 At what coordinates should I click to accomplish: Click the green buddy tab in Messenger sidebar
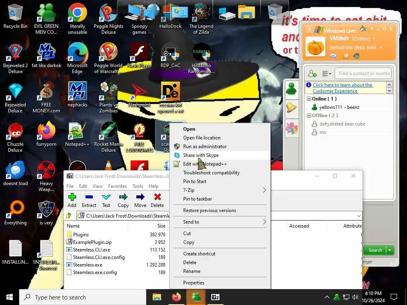pos(291,89)
